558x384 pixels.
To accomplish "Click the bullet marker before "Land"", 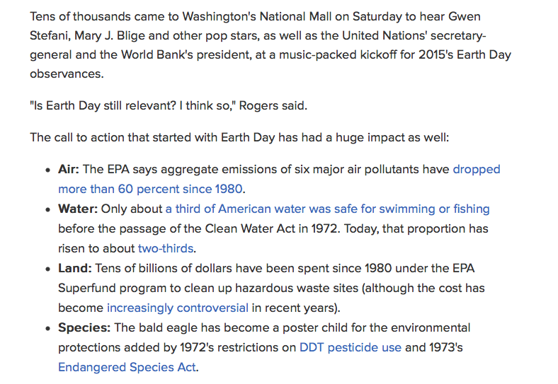I will (x=48, y=269).
